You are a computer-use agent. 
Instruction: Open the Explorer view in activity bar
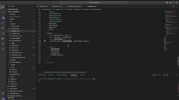pyautogui.click(x=3, y=7)
